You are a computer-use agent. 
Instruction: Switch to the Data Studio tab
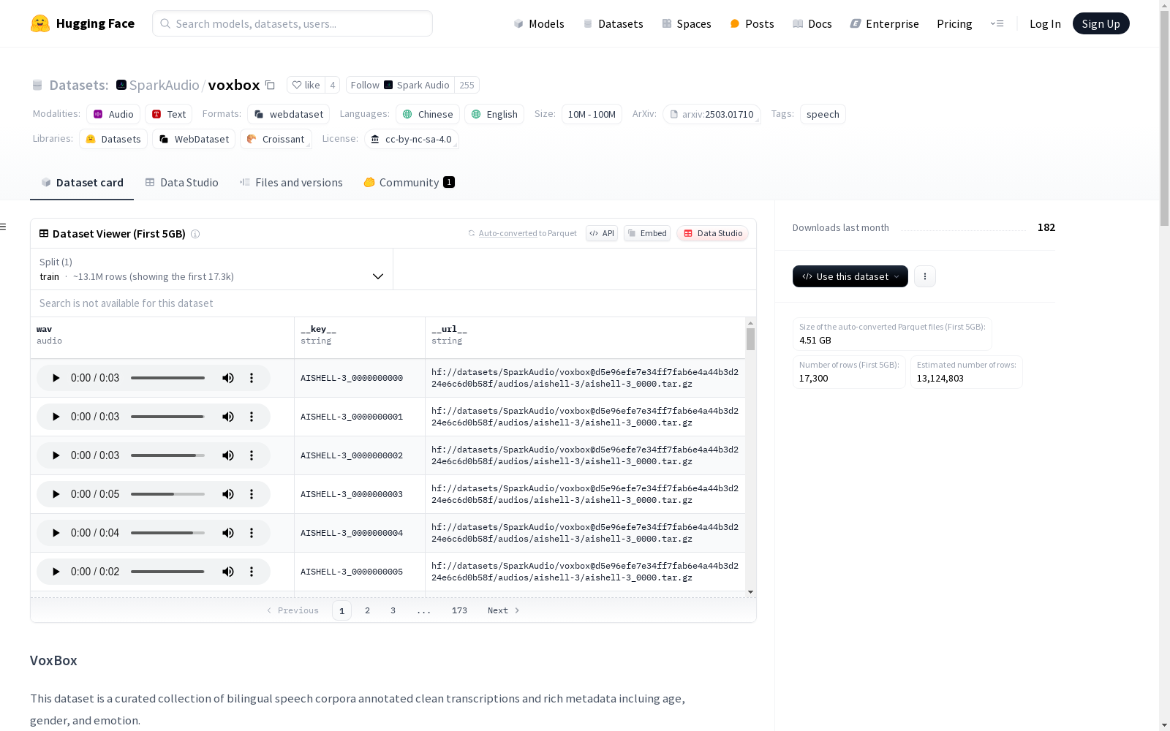[181, 183]
